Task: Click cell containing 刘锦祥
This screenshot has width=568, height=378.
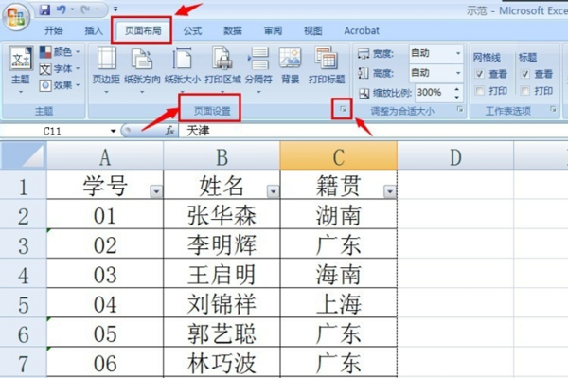Action: click(x=222, y=303)
